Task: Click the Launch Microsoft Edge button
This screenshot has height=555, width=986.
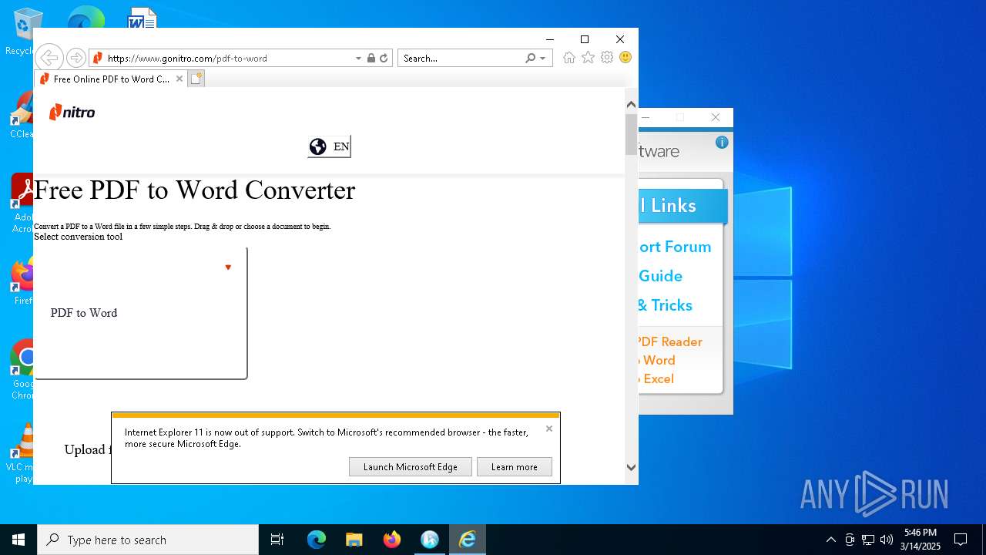Action: [411, 466]
